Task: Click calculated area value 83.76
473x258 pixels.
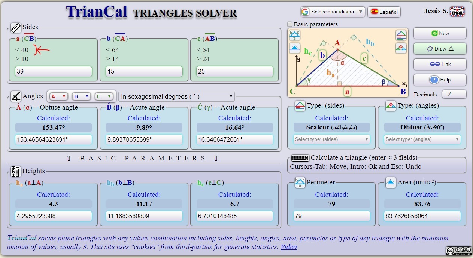Action: (422, 204)
